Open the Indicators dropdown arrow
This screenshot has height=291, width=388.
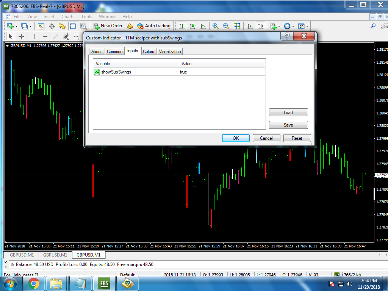coord(279,26)
